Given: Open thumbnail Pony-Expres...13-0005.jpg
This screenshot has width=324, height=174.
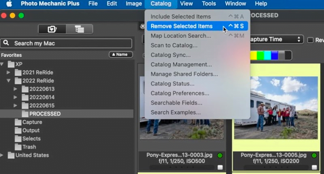Looking at the screenshot, I should (x=276, y=108).
